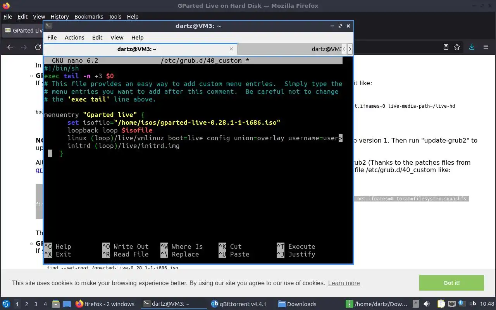Open Firefox Tools menu
Screen dimensions: 496x310
pyautogui.click(x=115, y=17)
